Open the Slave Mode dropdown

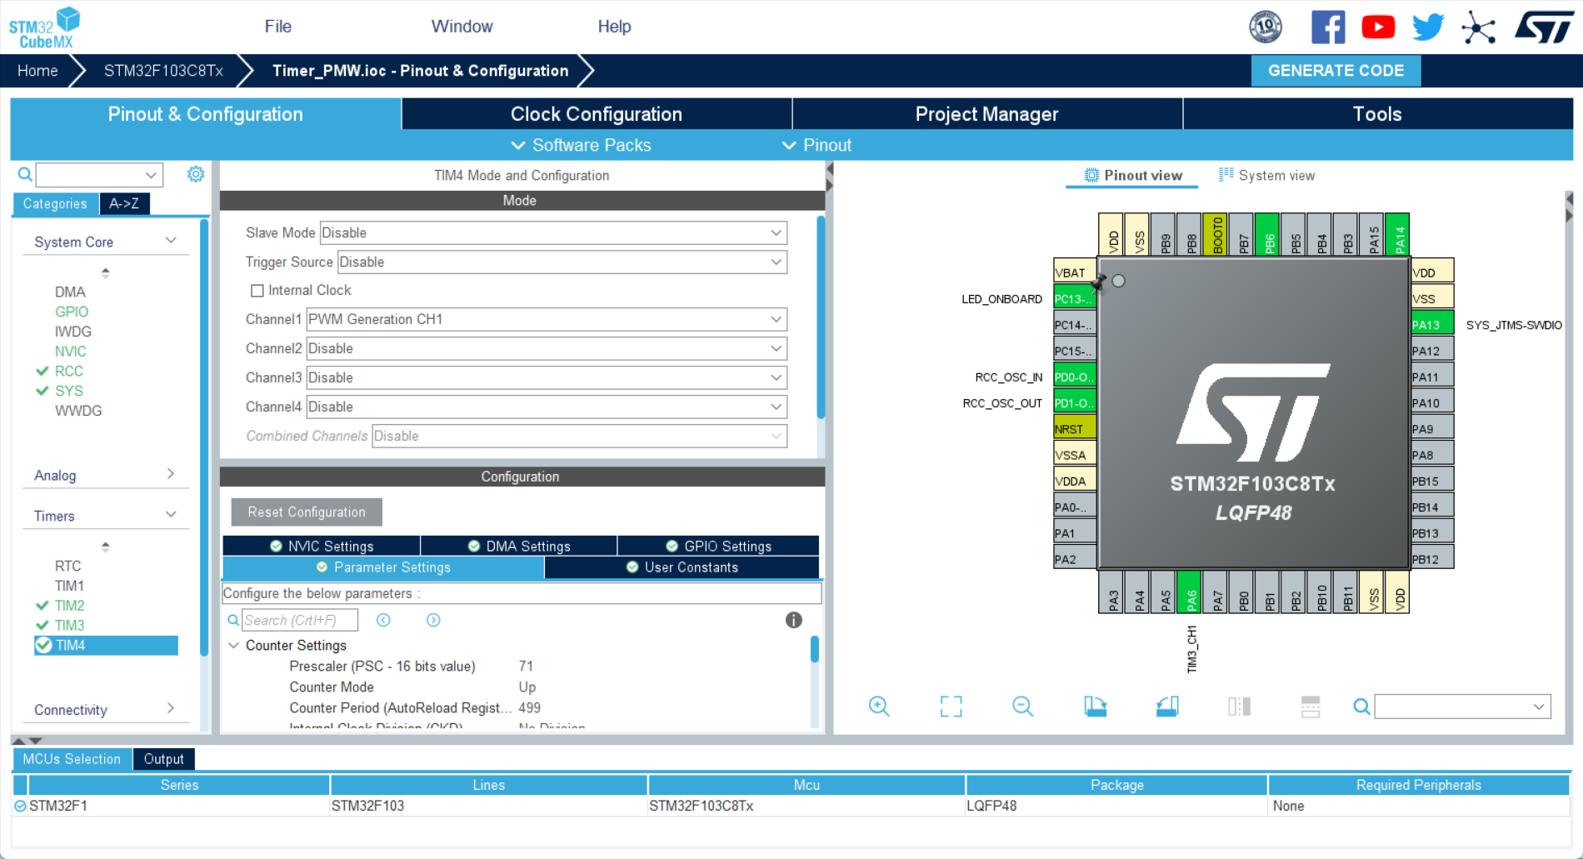(553, 232)
